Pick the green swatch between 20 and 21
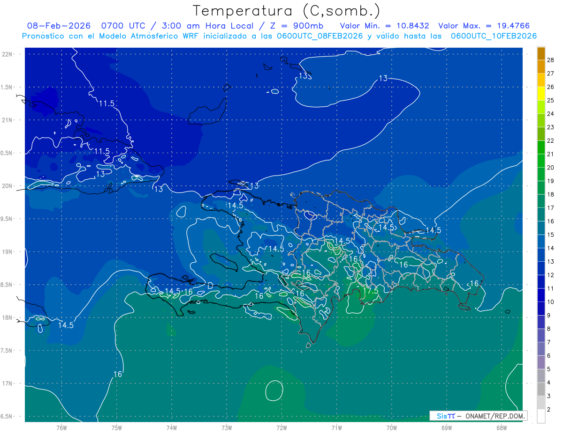This screenshot has height=434, width=563. click(x=541, y=161)
